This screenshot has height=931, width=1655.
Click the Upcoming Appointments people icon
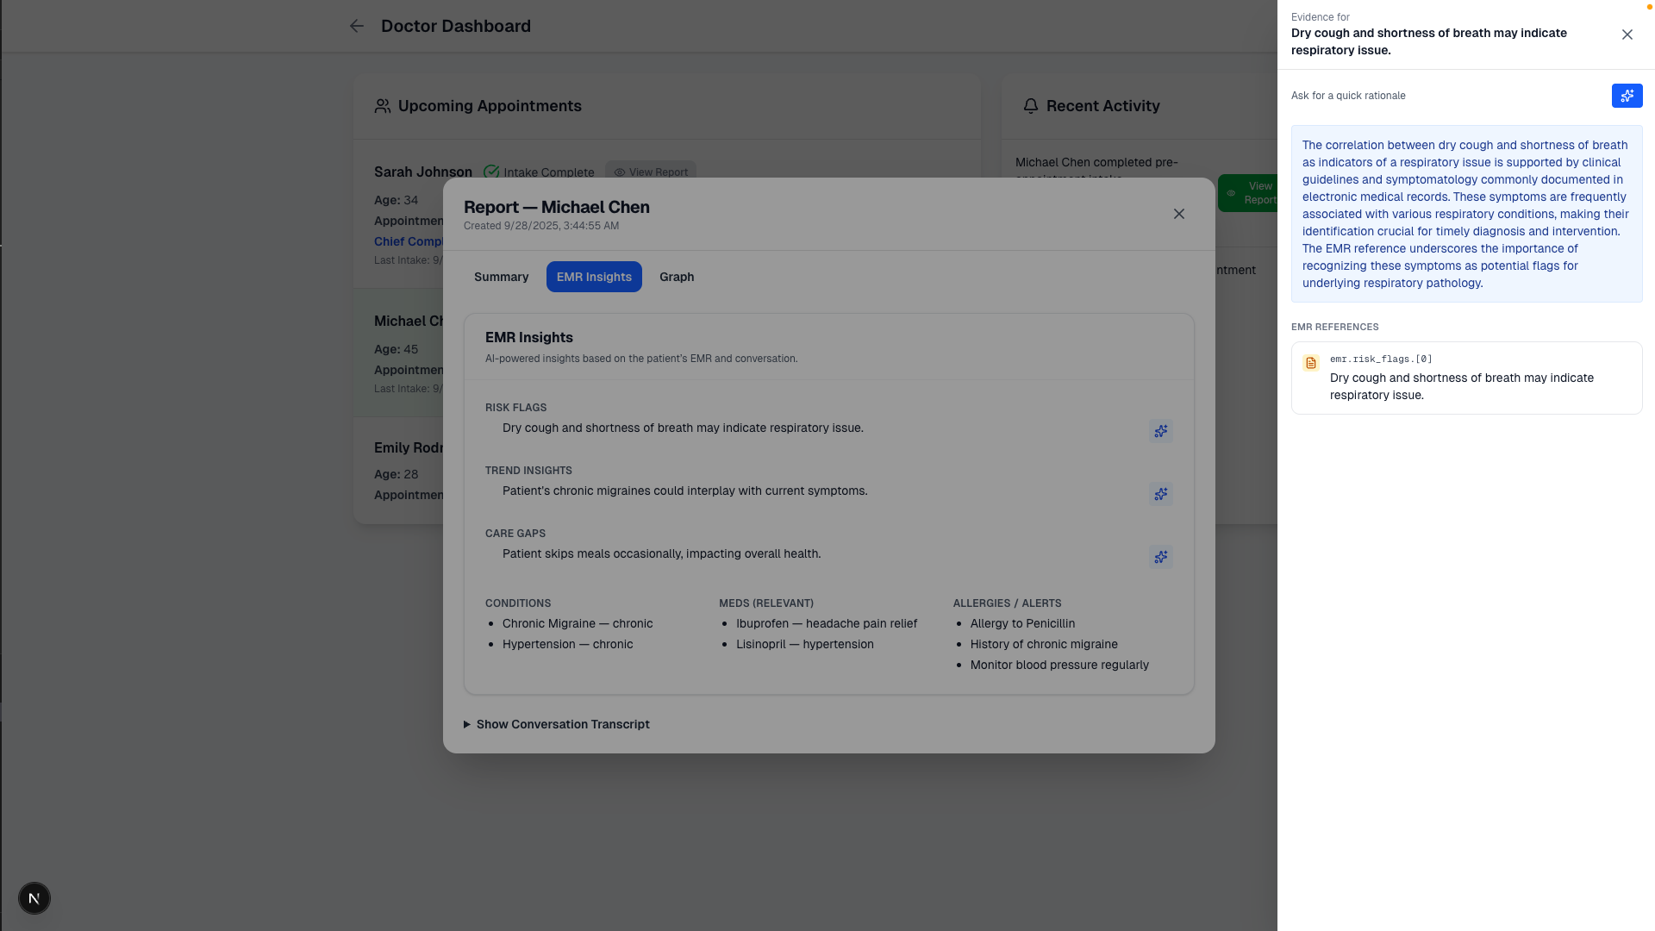click(x=382, y=106)
